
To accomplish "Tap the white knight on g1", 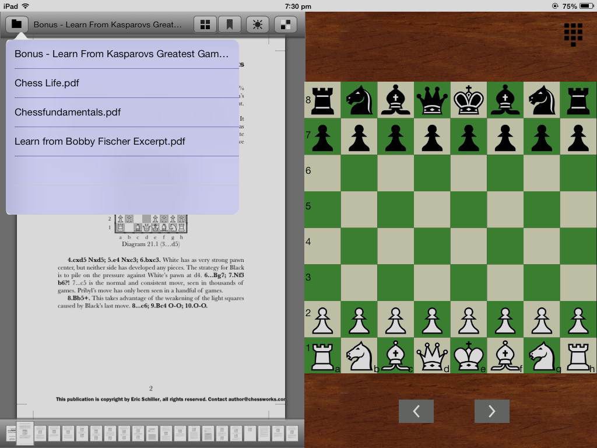I will pos(542,355).
